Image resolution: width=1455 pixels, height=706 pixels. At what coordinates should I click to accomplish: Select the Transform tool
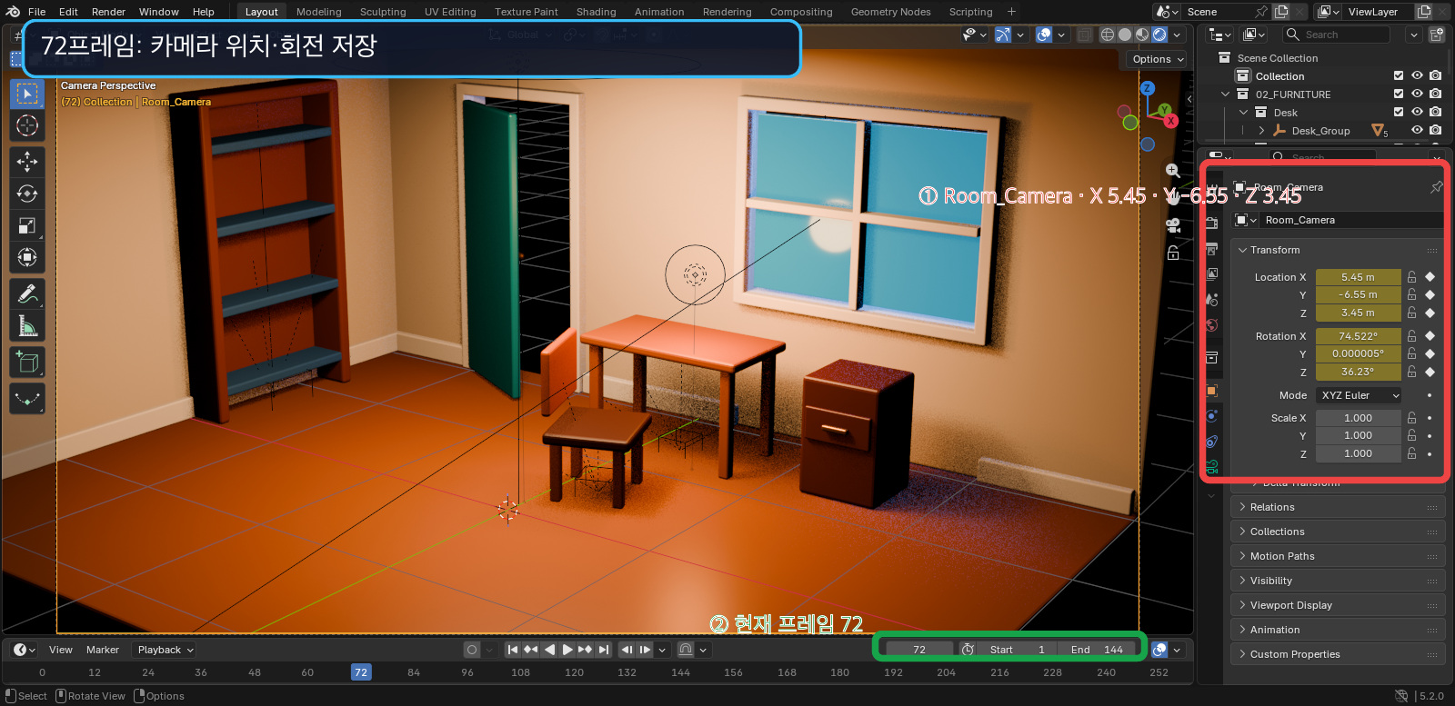27,257
